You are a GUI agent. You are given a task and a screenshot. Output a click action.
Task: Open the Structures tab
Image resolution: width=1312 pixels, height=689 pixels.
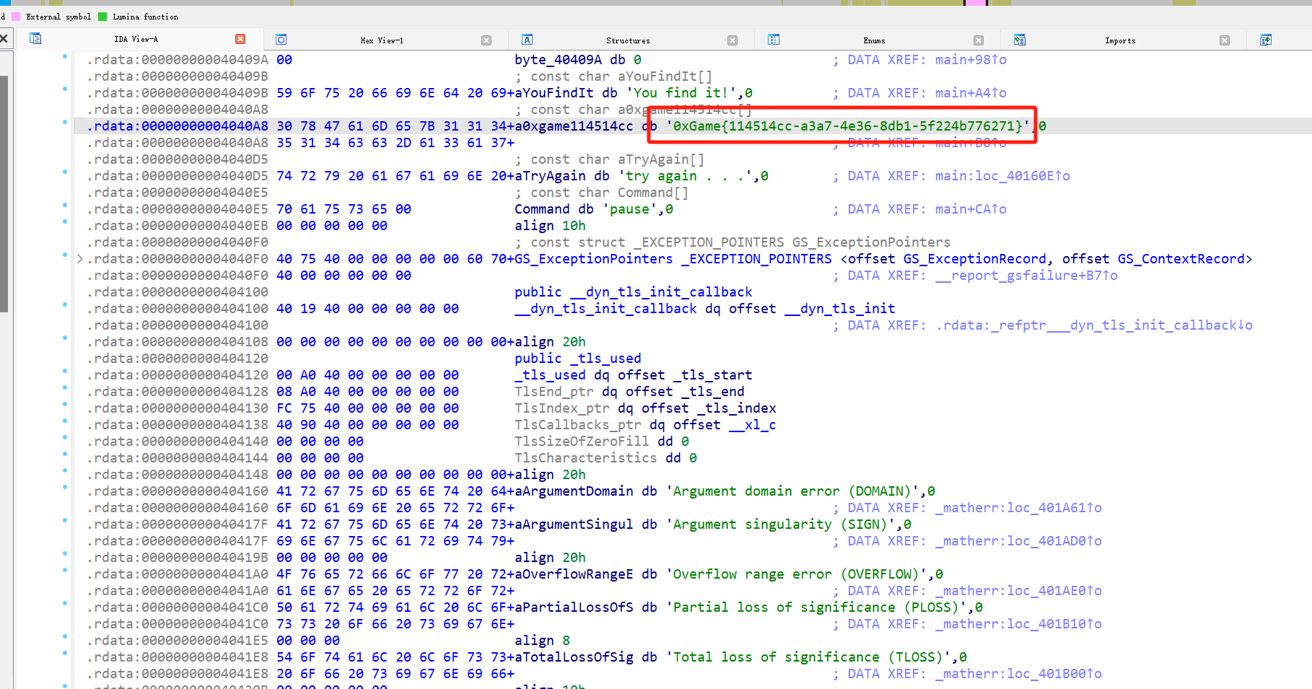click(x=628, y=40)
